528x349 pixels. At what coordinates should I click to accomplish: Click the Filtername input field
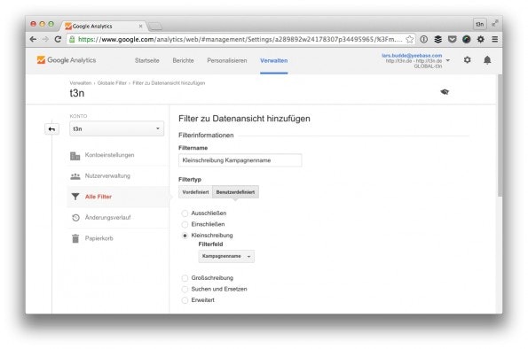[240, 160]
